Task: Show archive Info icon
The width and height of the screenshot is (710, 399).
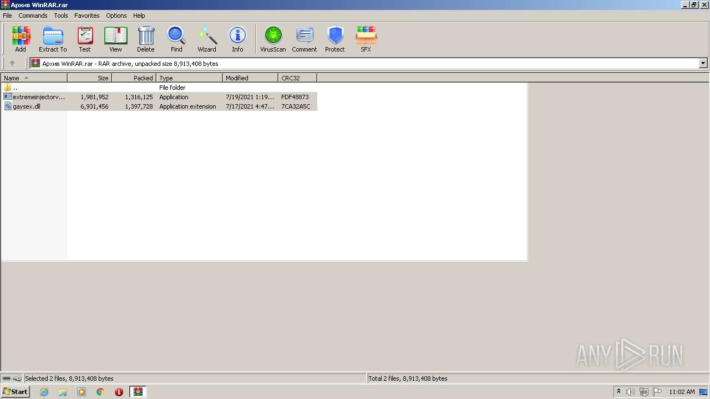Action: 237,36
